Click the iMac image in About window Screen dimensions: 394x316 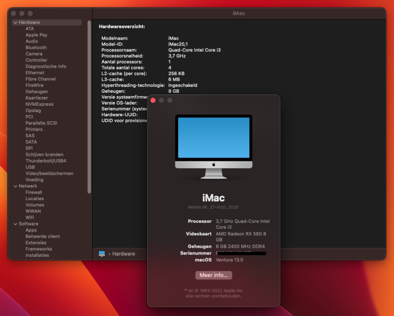click(x=214, y=147)
